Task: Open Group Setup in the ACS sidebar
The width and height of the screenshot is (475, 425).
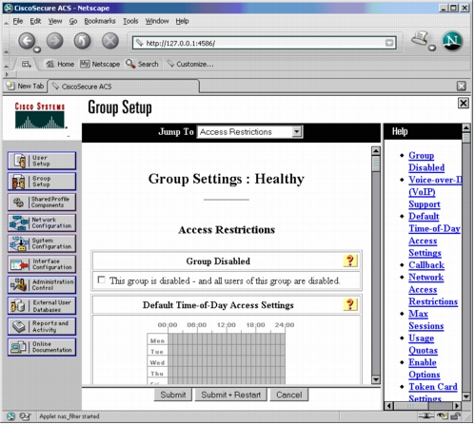Action: coord(42,182)
